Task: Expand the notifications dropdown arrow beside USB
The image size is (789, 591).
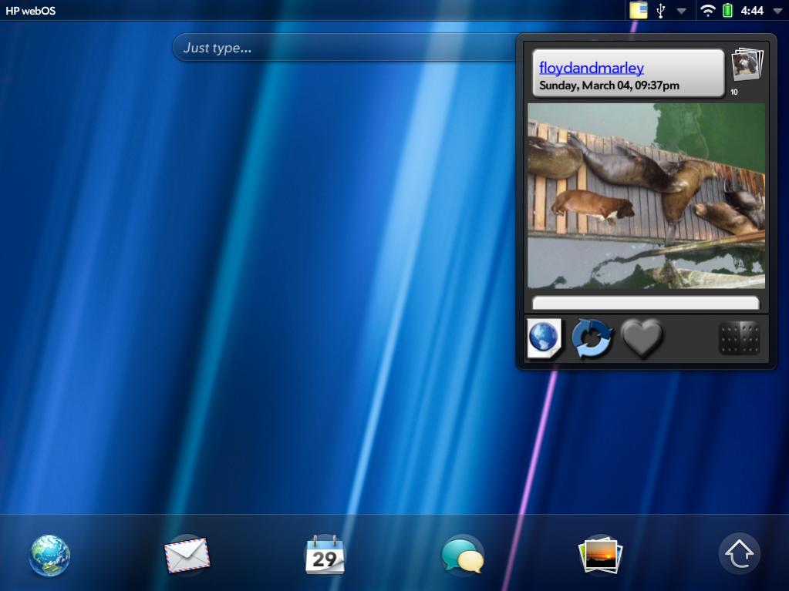Action: pyautogui.click(x=681, y=12)
